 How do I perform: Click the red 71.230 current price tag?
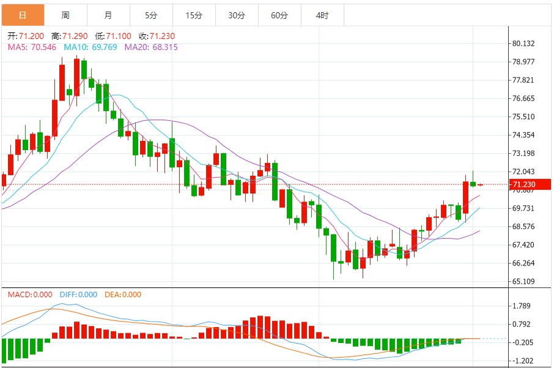530,184
